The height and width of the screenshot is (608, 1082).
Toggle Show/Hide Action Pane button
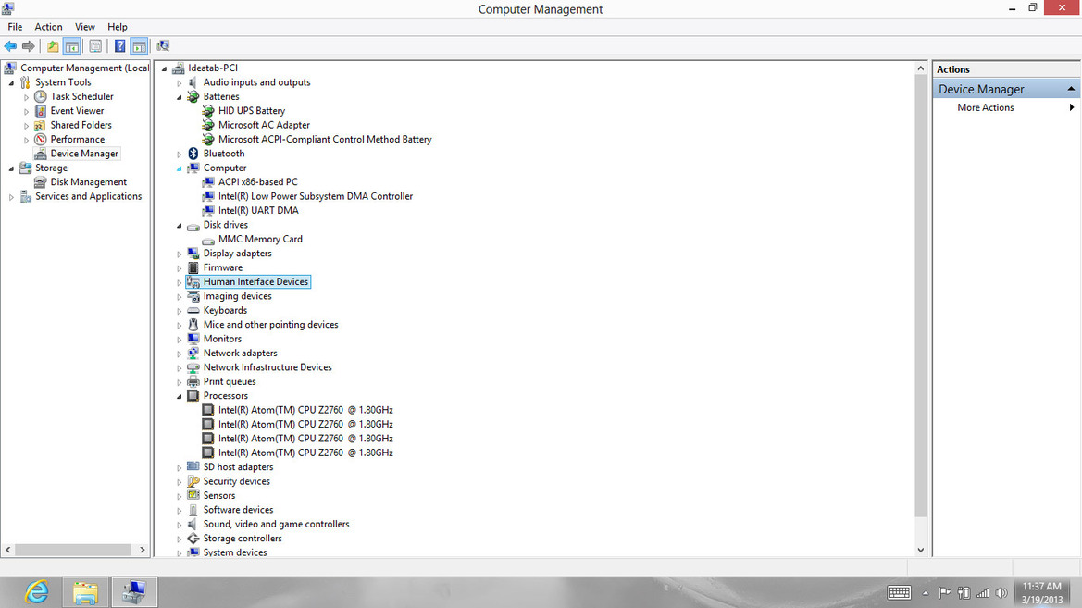(139, 46)
